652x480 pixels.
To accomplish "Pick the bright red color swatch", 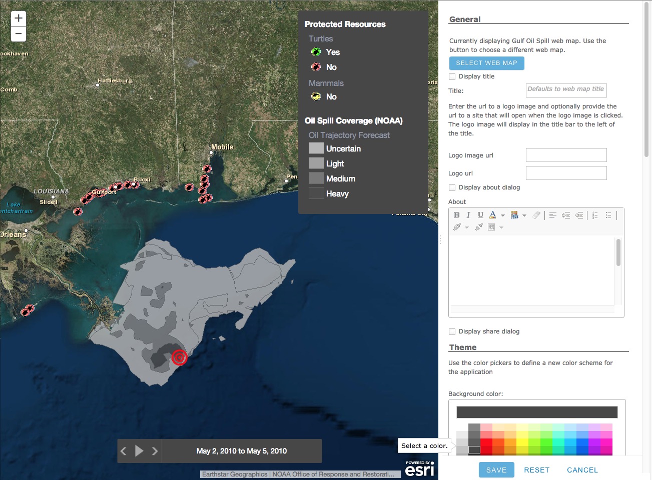I will [x=486, y=442].
